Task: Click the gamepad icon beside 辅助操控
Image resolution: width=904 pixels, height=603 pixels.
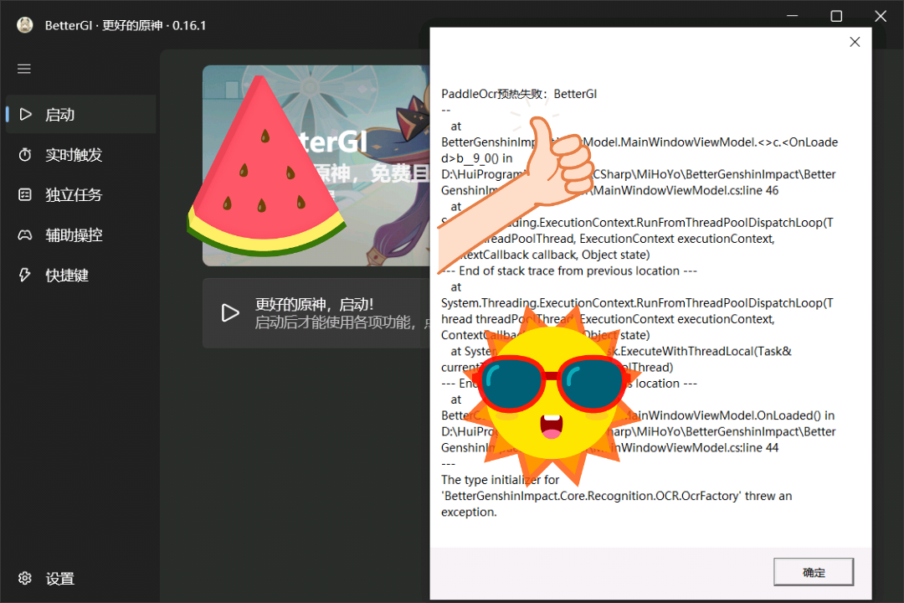Action: point(25,235)
